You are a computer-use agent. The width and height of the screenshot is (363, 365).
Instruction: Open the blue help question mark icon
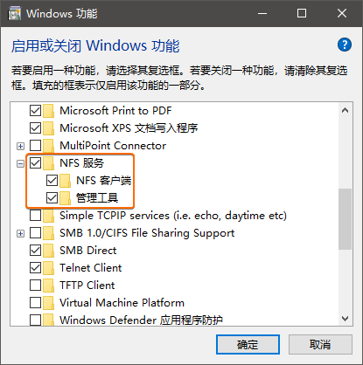tap(345, 45)
